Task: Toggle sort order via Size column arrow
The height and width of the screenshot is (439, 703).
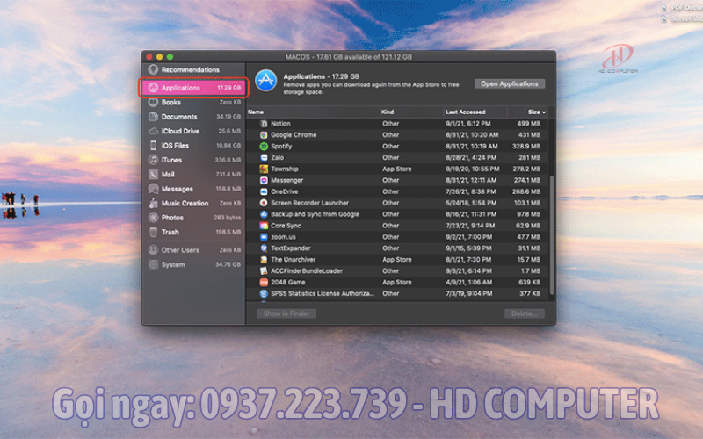Action: pyautogui.click(x=544, y=112)
